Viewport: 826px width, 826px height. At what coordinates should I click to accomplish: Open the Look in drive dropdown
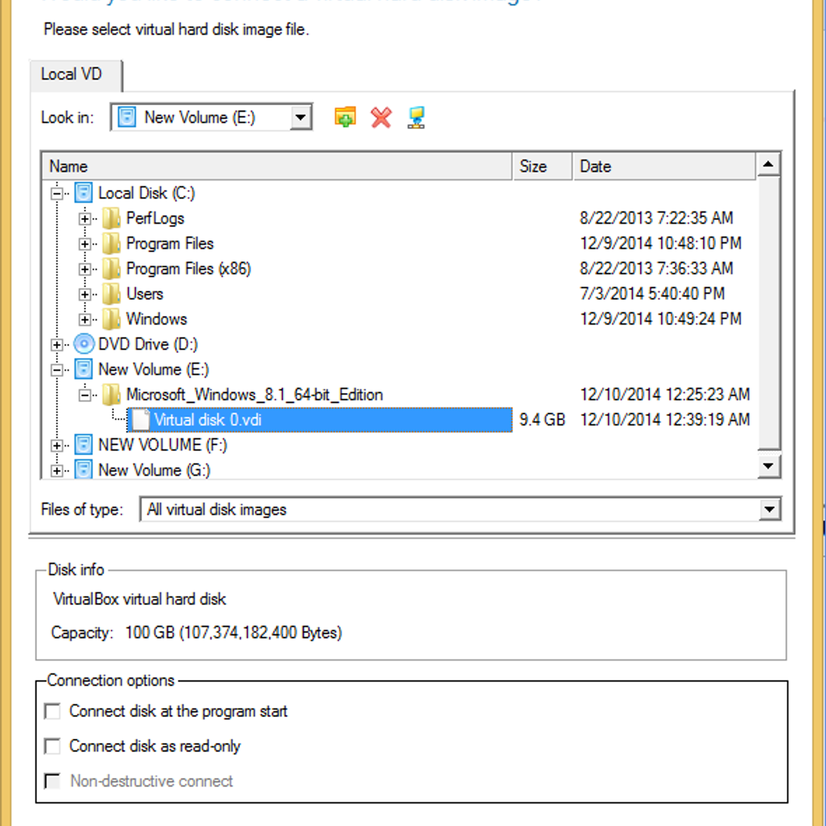300,118
